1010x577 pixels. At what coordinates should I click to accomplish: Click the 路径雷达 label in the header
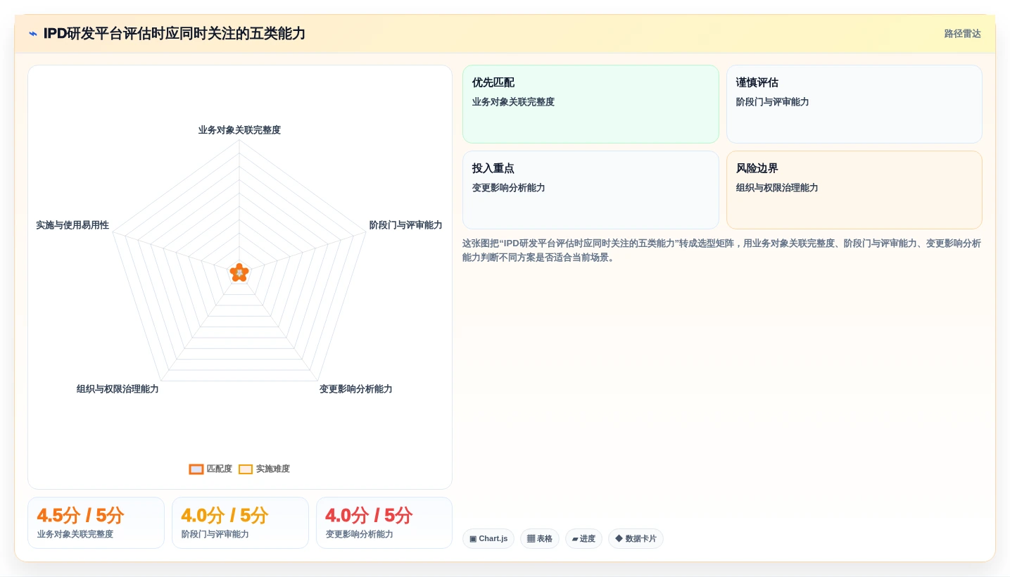[962, 34]
